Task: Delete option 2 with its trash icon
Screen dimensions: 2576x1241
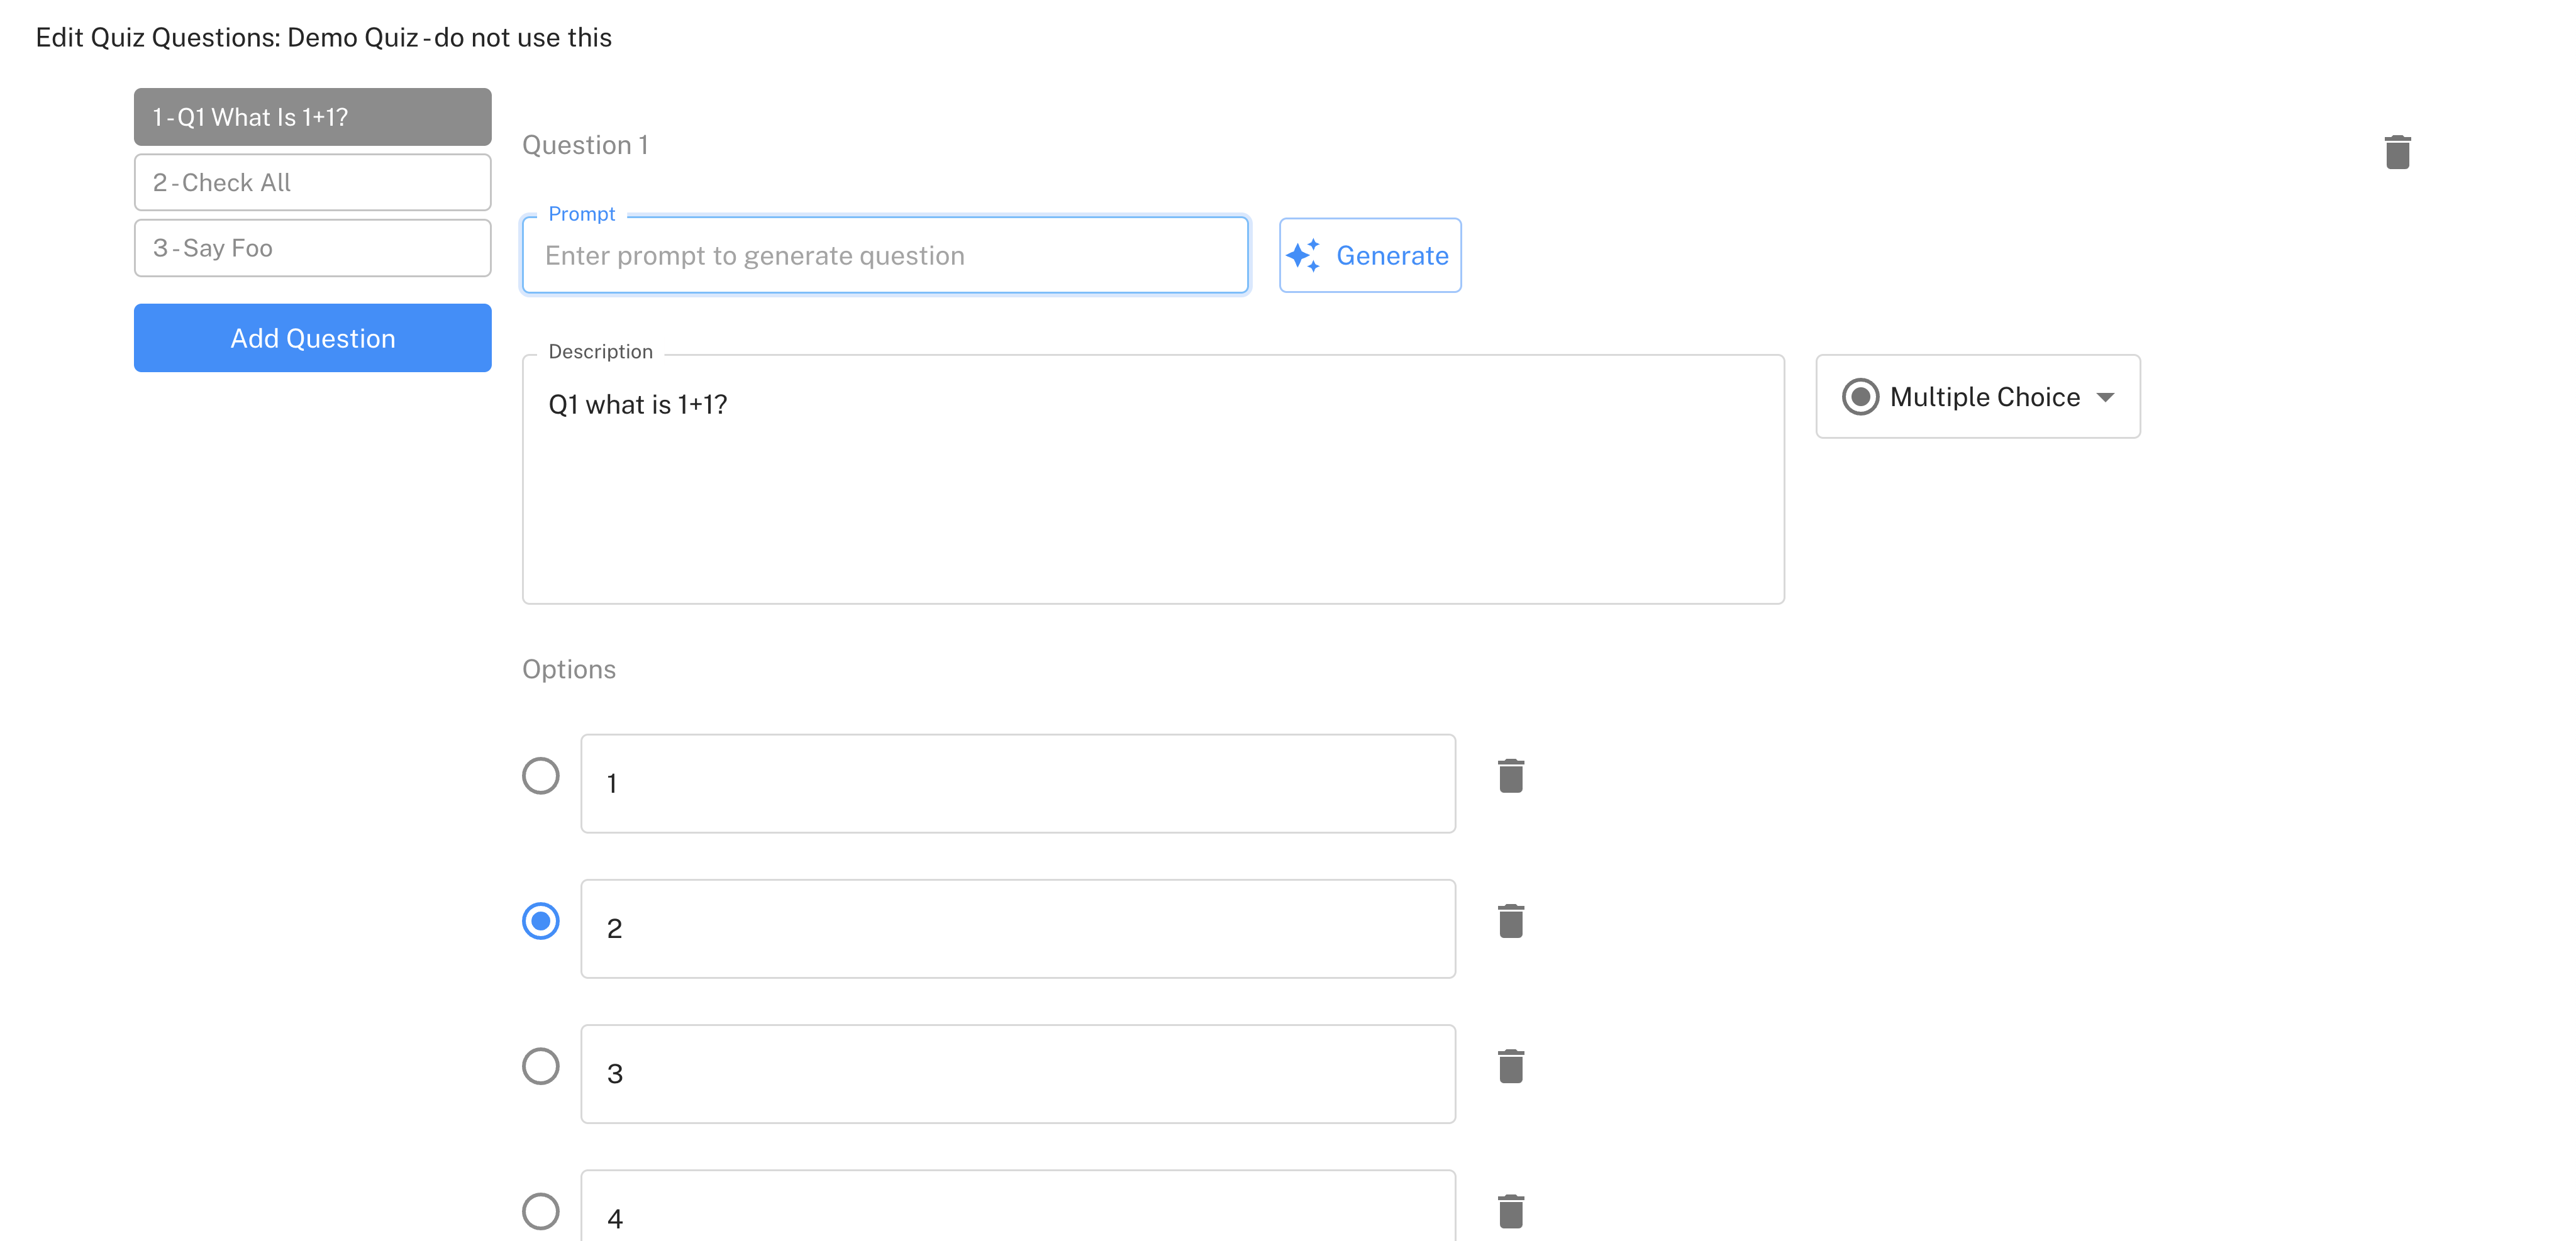Action: (1510, 921)
